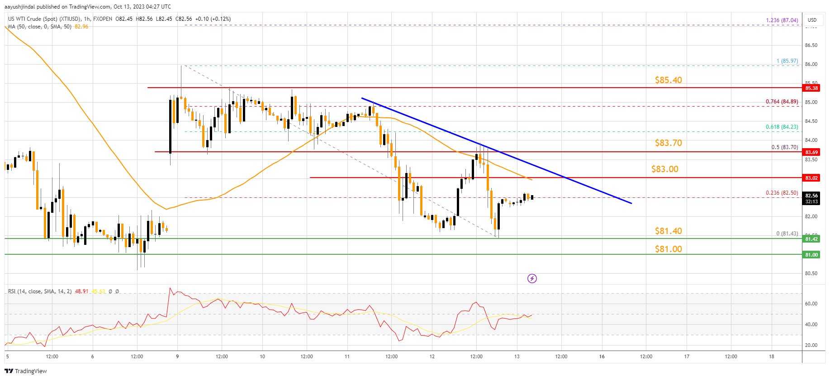This screenshot has height=379, width=830.
Task: Click the green 81.42 price tag
Action: pos(811,239)
